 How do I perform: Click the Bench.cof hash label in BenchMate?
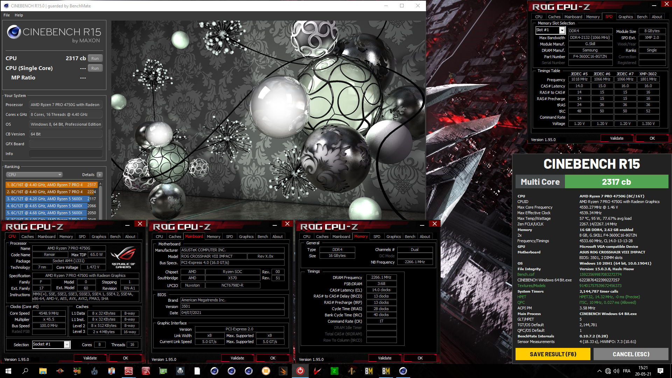tap(526, 274)
